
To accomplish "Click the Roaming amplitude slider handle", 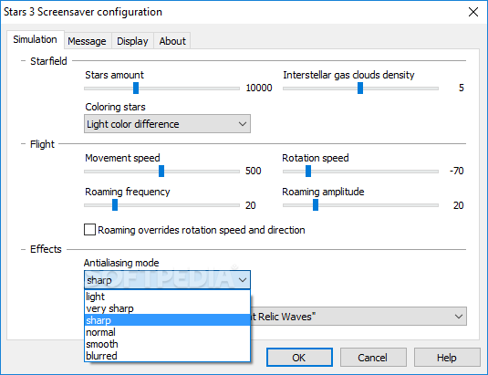I will [x=316, y=205].
